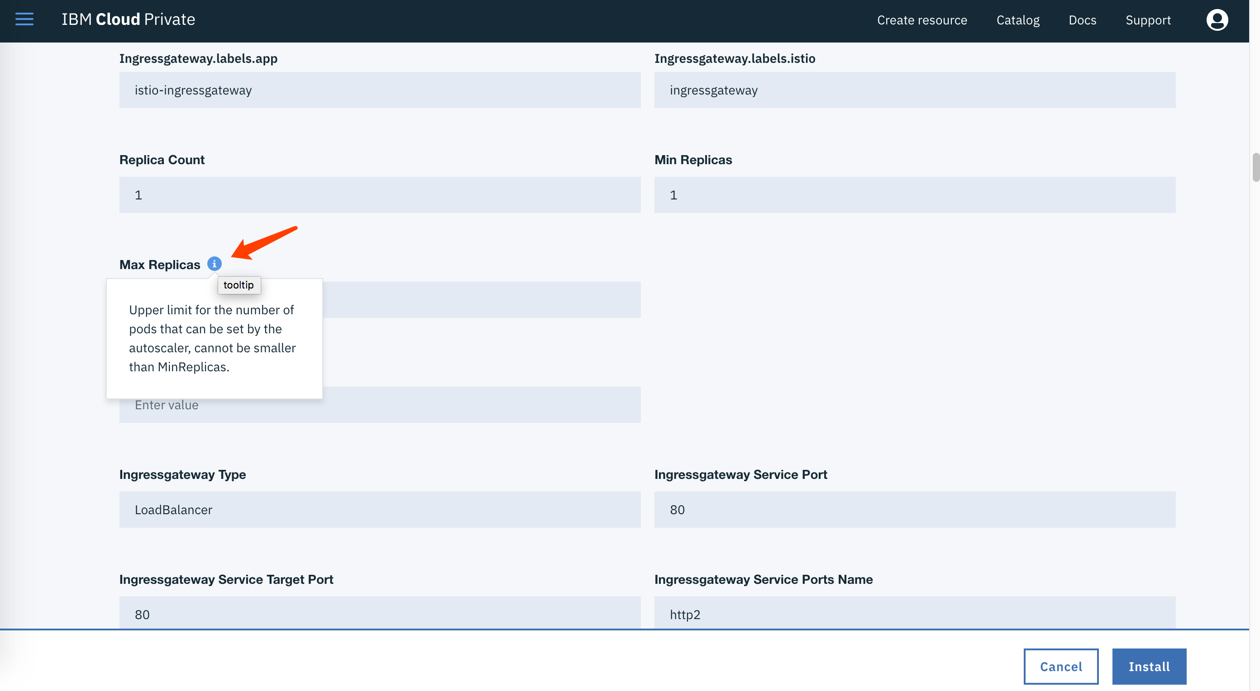Open the Docs section
The image size is (1260, 691).
[x=1083, y=20]
